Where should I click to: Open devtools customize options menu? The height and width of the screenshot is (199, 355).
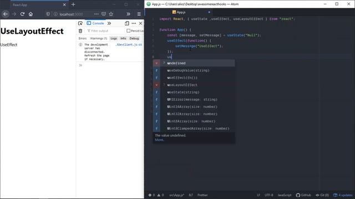click(134, 23)
